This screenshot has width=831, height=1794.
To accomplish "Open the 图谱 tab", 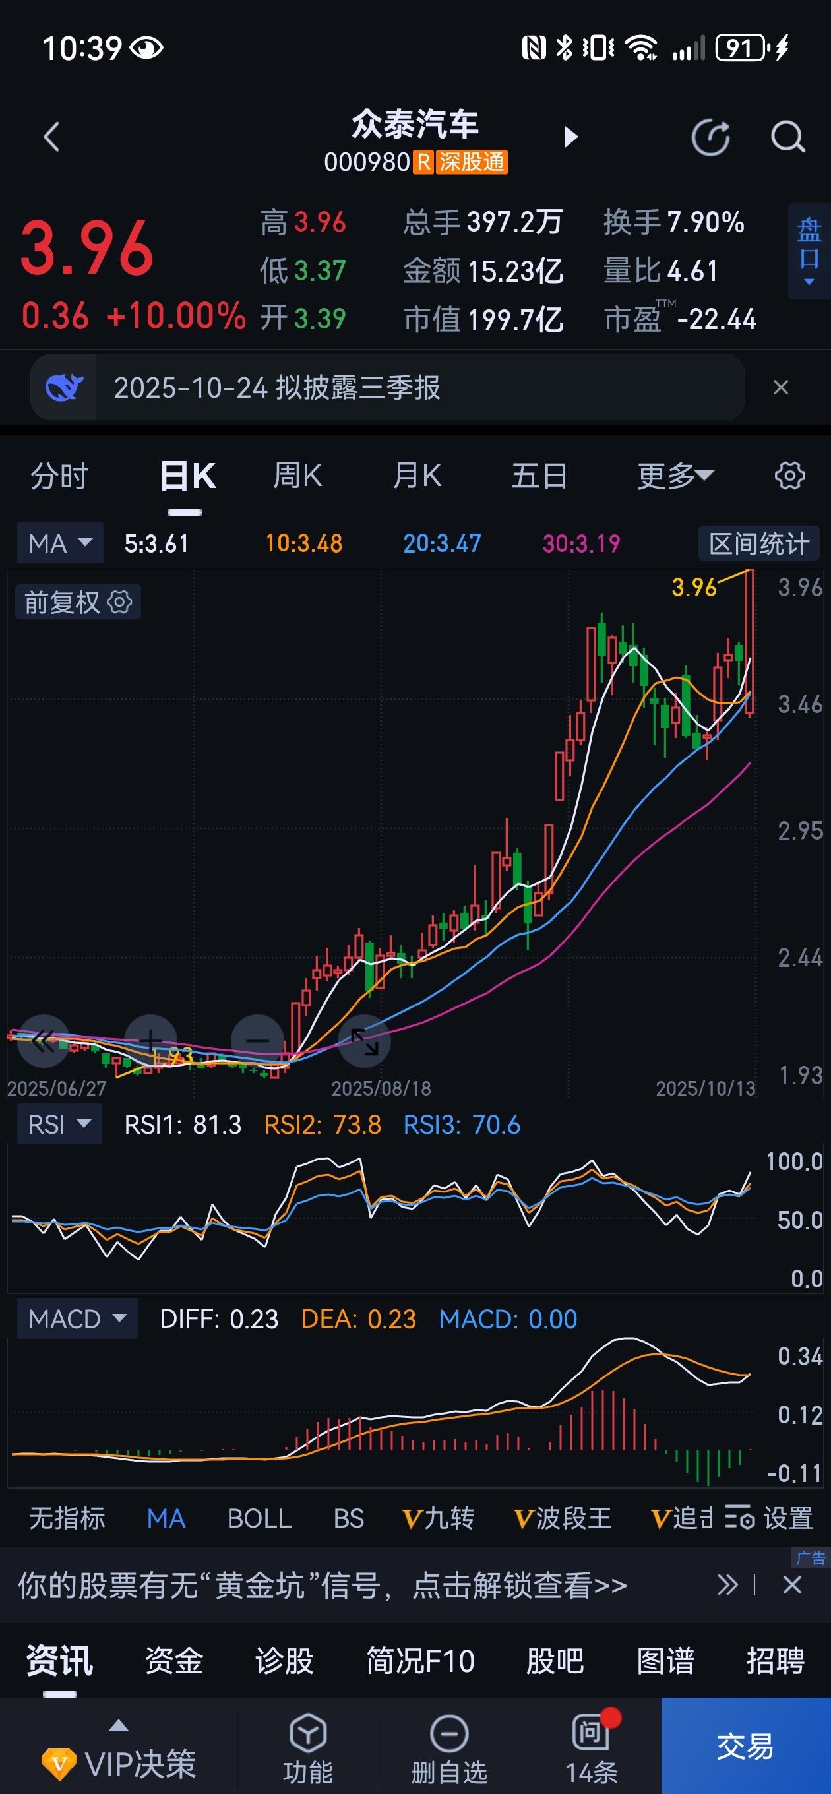I will click(666, 1661).
